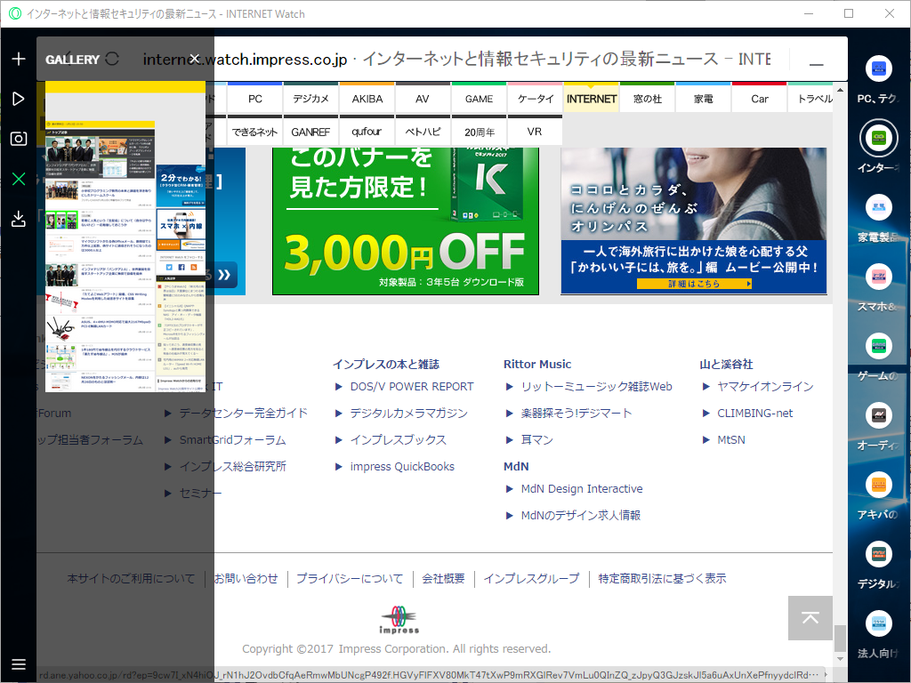This screenshot has height=683, width=911.
Task: Reload the page with the circular arrow icon
Action: pyautogui.click(x=112, y=59)
